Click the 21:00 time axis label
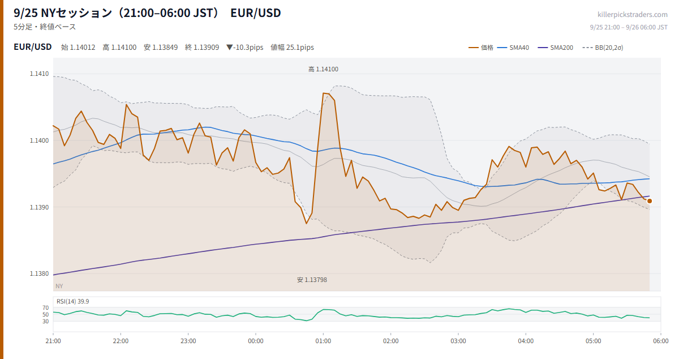679x359 pixels. pos(53,341)
